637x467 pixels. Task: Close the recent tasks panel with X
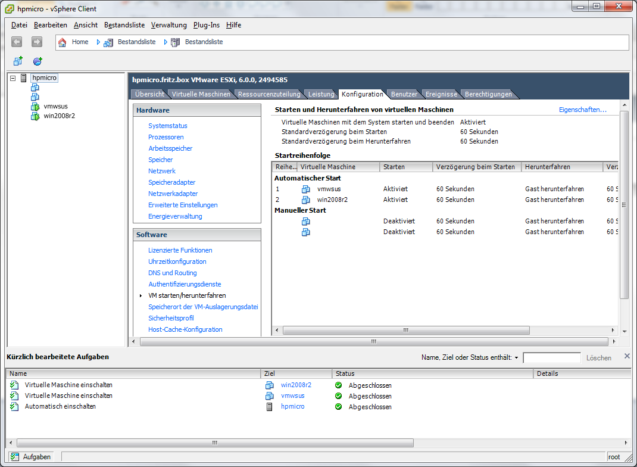click(x=626, y=356)
